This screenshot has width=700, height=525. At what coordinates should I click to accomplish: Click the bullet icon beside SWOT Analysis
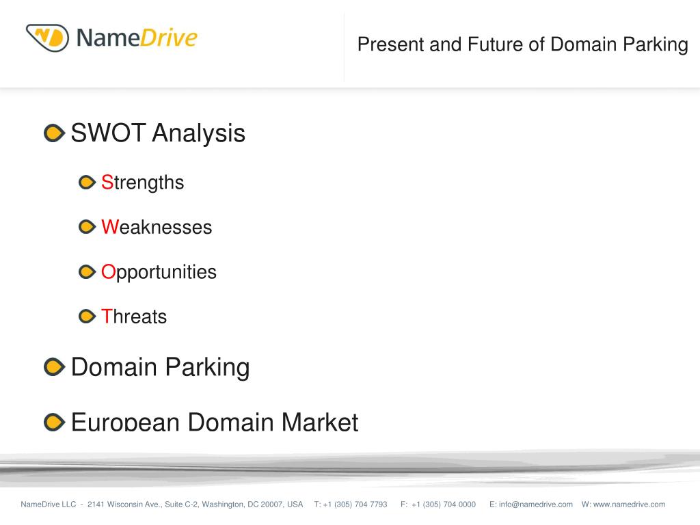[x=55, y=133]
